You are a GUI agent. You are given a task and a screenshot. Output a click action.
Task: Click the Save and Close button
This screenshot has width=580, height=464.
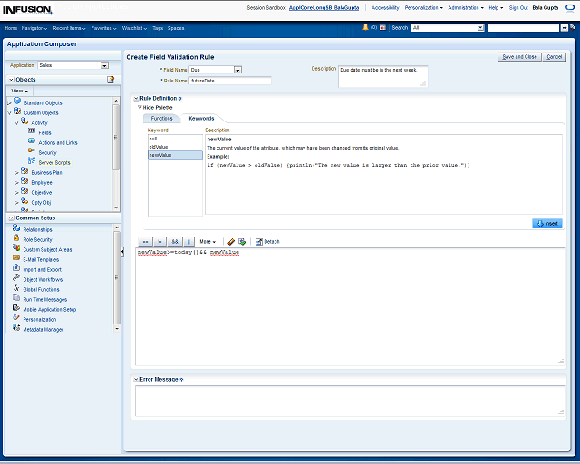[519, 56]
